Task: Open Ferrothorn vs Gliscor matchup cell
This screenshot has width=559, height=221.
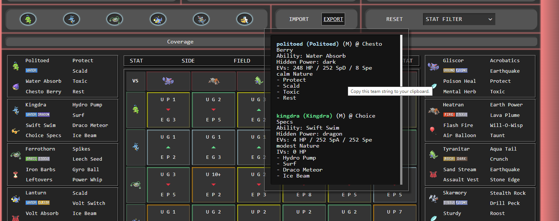Action: [168, 185]
